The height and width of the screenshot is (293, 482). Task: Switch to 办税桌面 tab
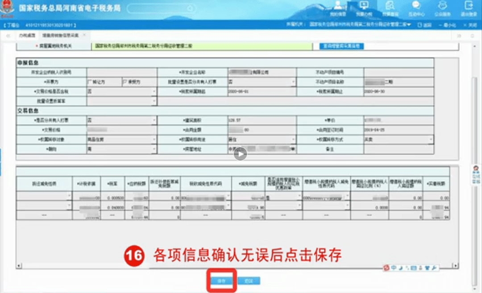click(x=27, y=36)
